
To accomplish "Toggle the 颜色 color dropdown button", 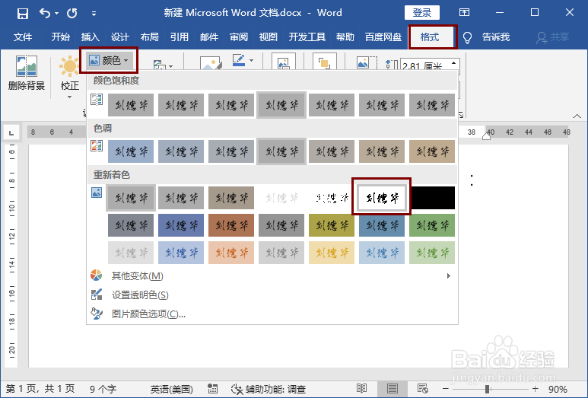I will pos(109,60).
